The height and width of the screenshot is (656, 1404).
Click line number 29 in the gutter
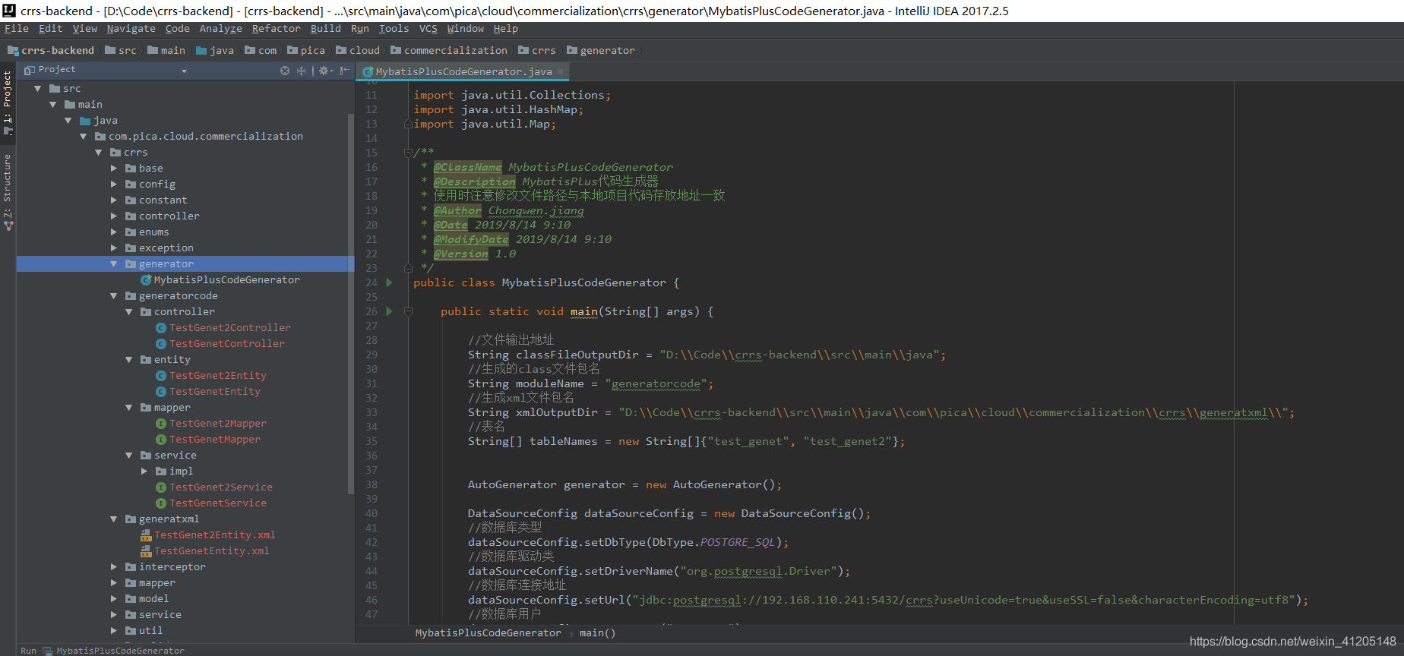371,355
